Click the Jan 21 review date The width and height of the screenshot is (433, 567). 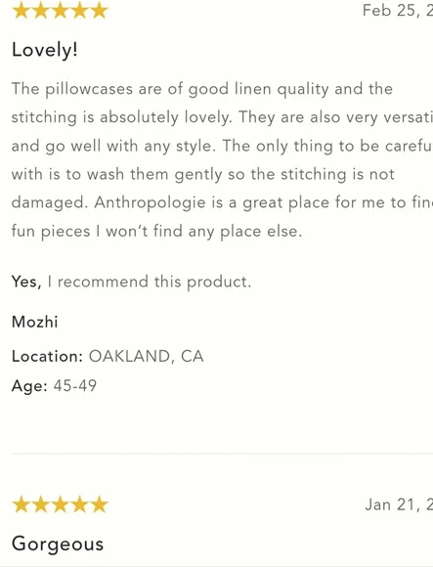[x=399, y=504]
